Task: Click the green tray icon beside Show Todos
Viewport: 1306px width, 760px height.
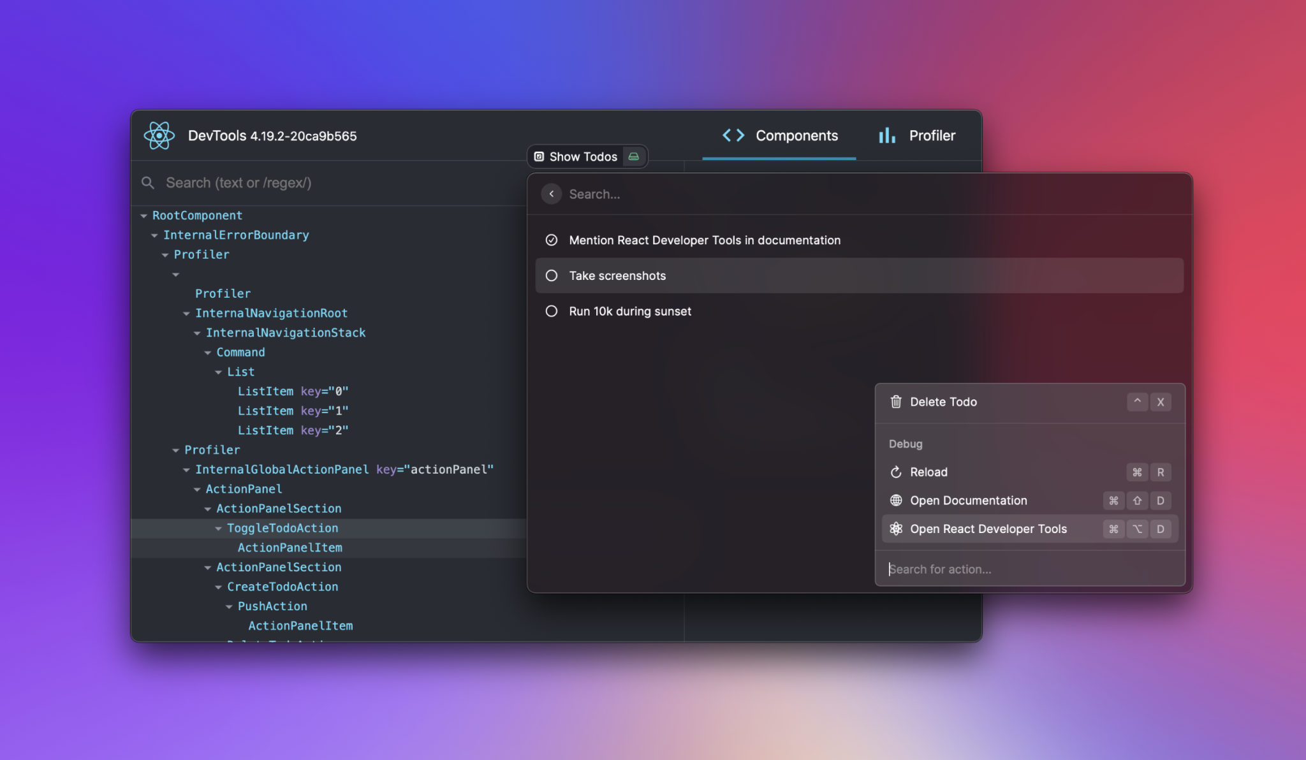Action: (x=633, y=157)
